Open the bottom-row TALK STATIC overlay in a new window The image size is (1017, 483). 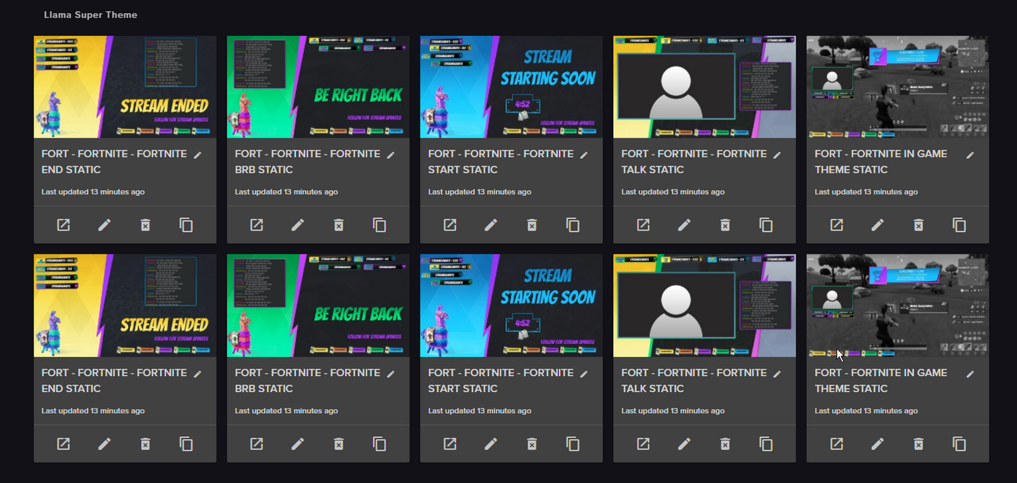(643, 444)
